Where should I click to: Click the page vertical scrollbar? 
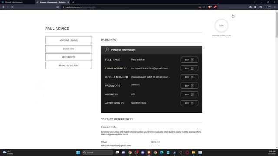tap(276, 25)
